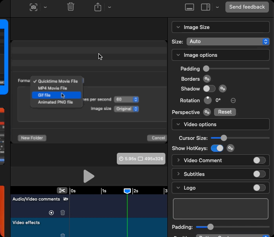Screen dimensions: 274x237
Task: Adjust the Cursor Size slider
Action: click(x=224, y=138)
